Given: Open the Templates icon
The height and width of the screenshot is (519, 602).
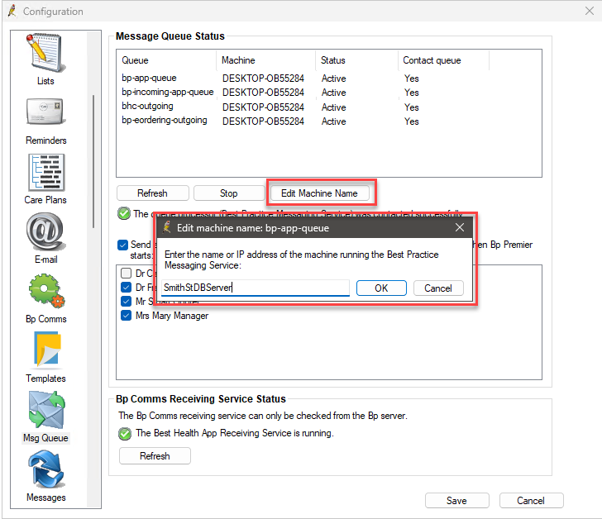Looking at the screenshot, I should [x=47, y=350].
